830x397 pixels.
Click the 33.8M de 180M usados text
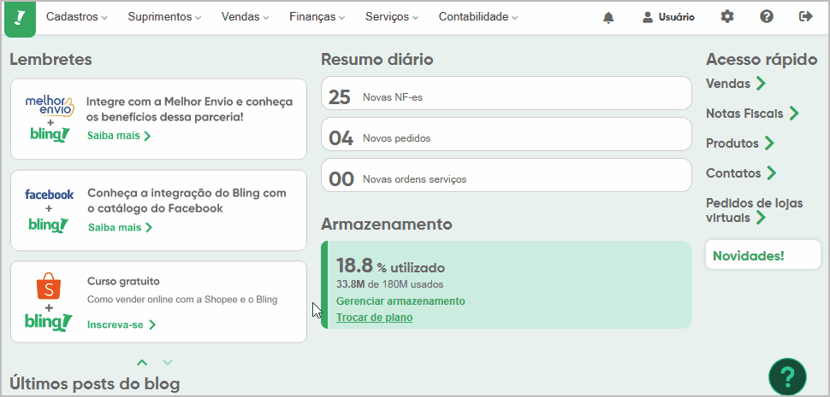pos(389,284)
